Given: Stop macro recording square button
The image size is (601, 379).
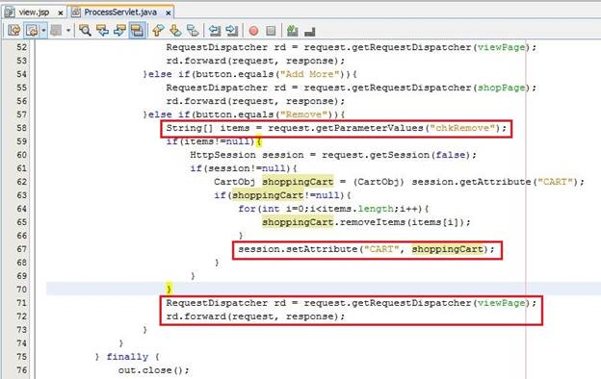Looking at the screenshot, I should (x=271, y=31).
